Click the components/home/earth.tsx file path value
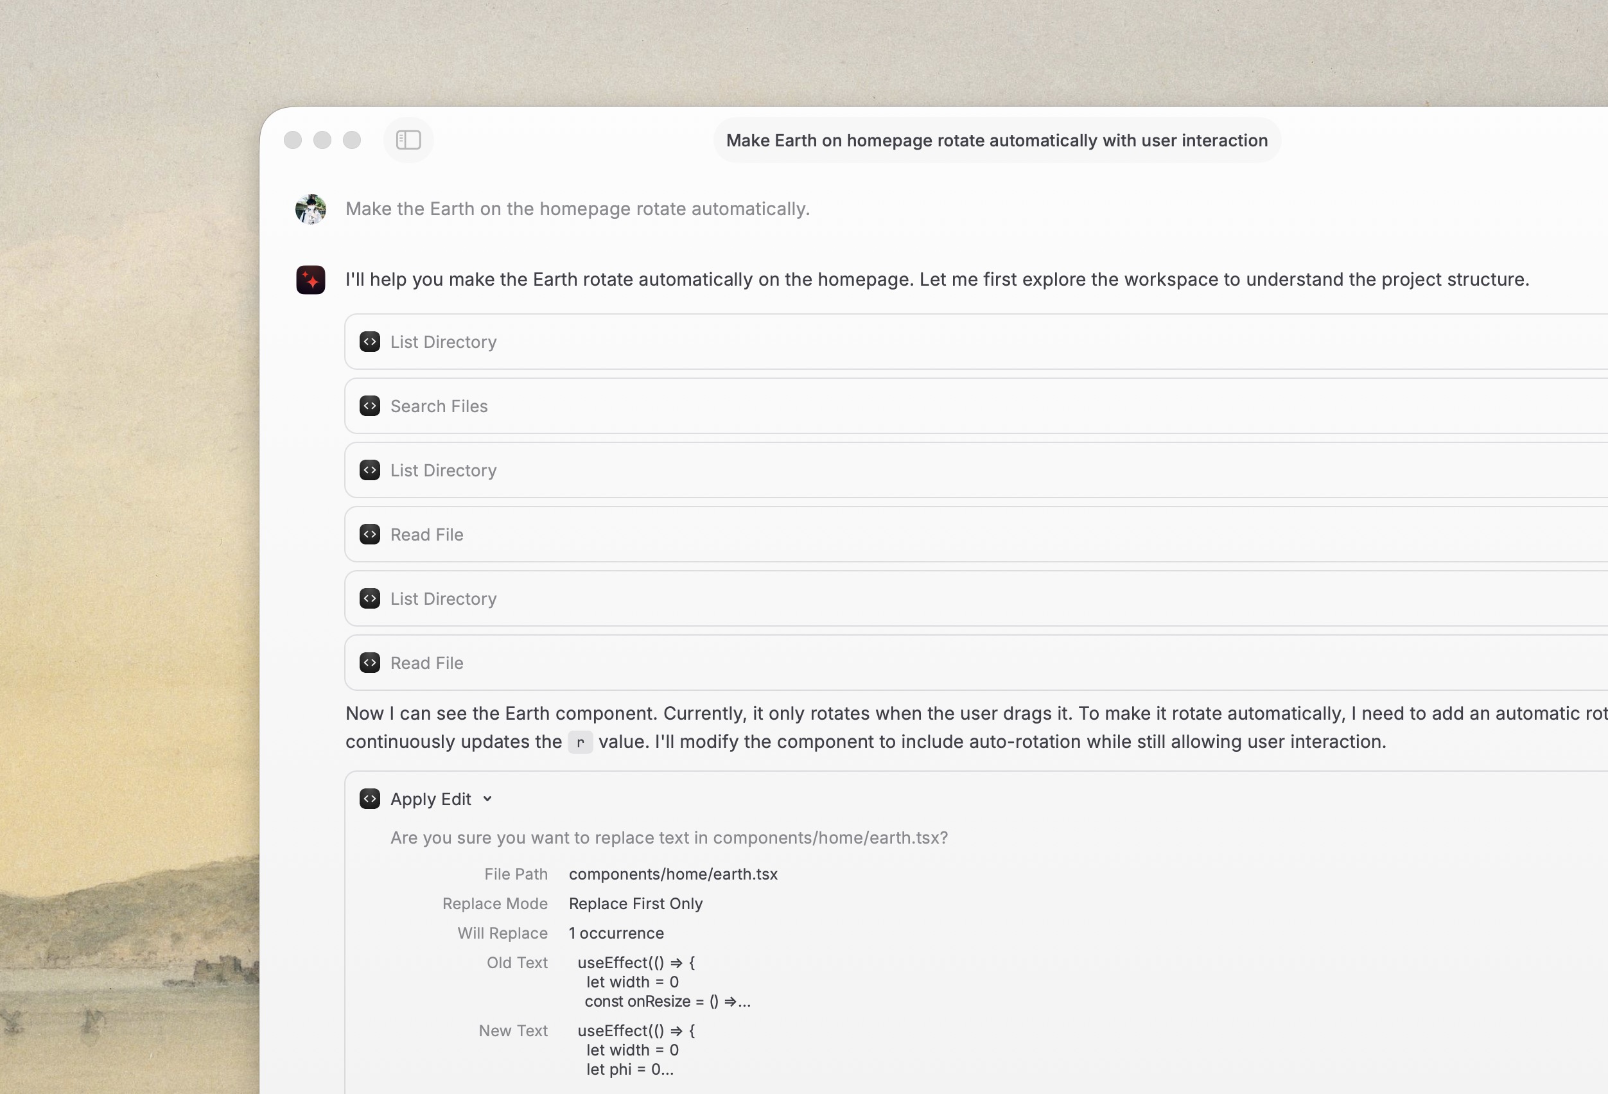 pos(672,874)
